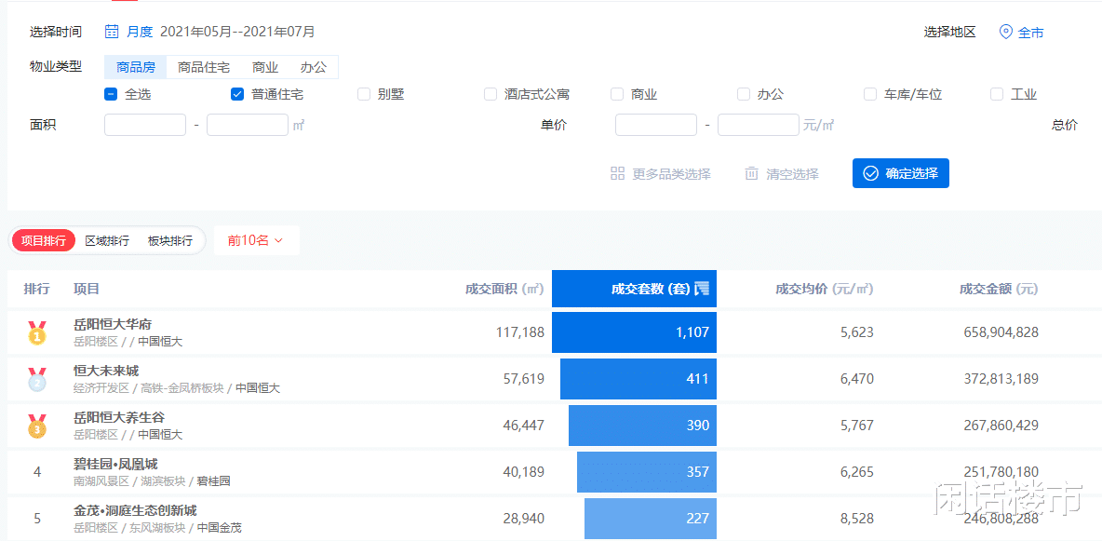Click the location pin icon for 全市

pyautogui.click(x=1006, y=33)
